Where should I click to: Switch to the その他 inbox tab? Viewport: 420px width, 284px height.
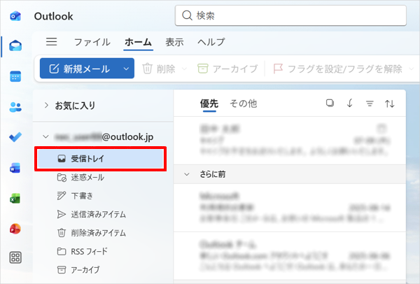coord(244,104)
